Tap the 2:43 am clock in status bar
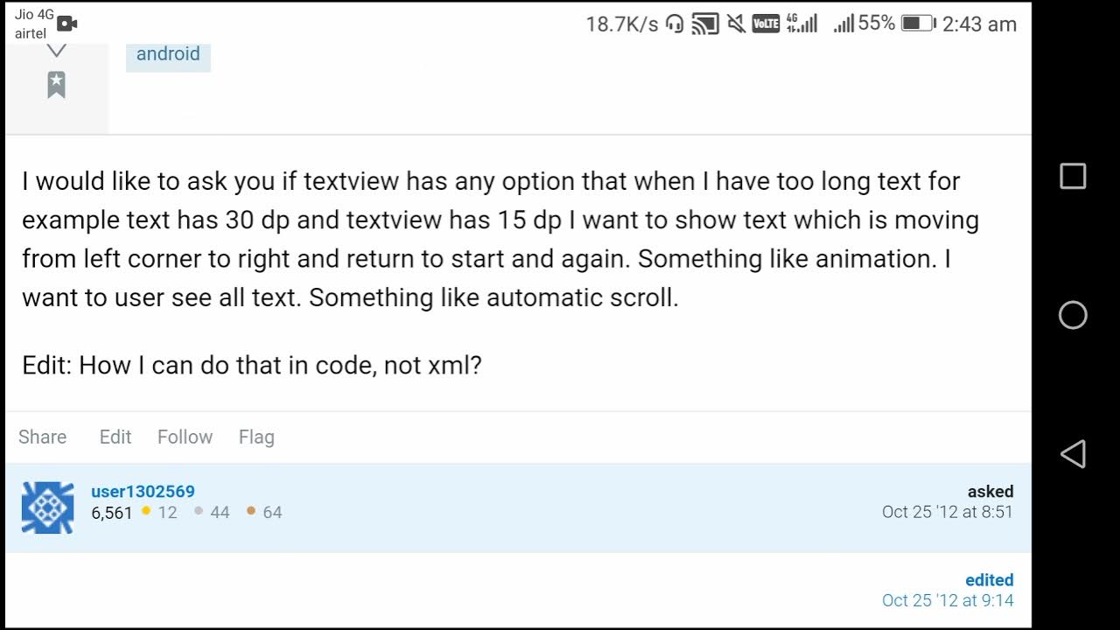The image size is (1120, 630). (x=979, y=24)
